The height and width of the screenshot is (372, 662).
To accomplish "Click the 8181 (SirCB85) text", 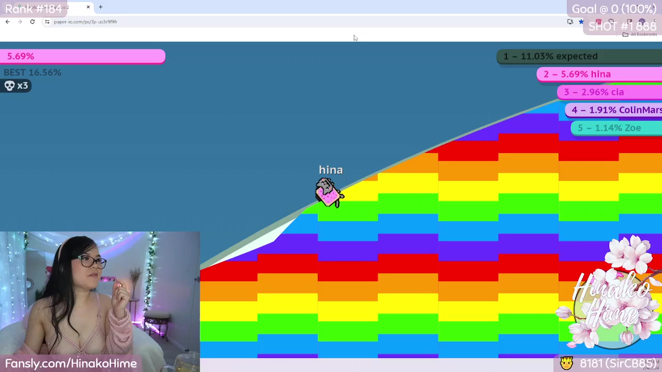I will (618, 363).
